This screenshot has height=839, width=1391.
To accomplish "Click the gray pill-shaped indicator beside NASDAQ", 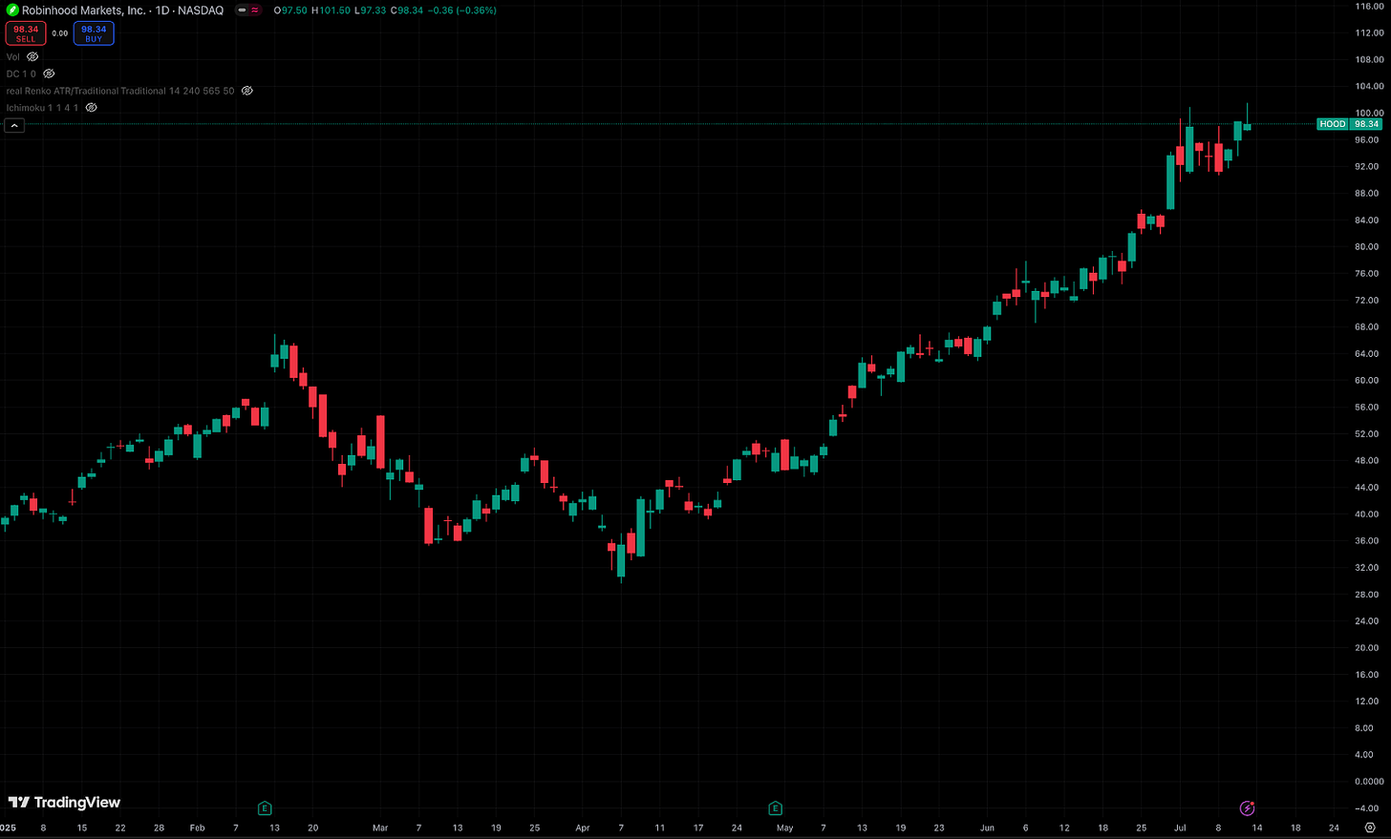I will [x=243, y=10].
